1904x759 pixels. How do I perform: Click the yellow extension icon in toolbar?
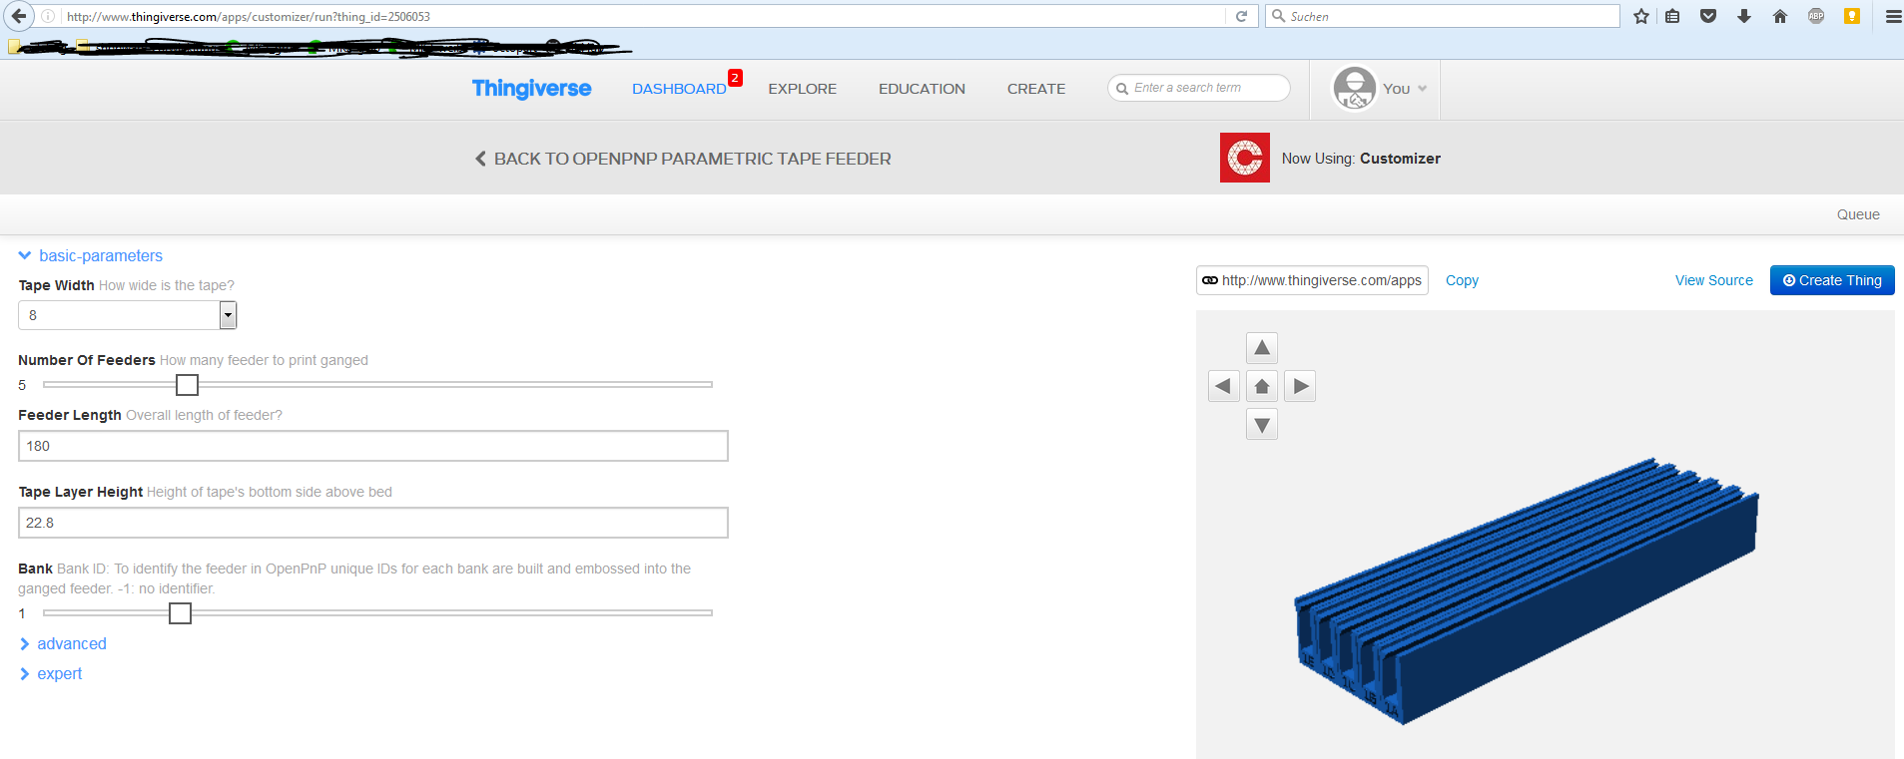coord(1852,16)
